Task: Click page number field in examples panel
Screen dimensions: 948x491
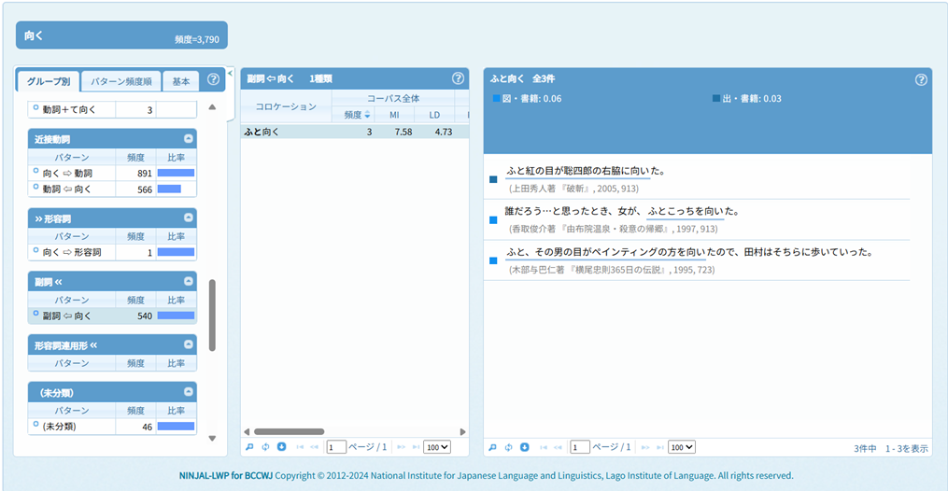Action: pos(580,447)
